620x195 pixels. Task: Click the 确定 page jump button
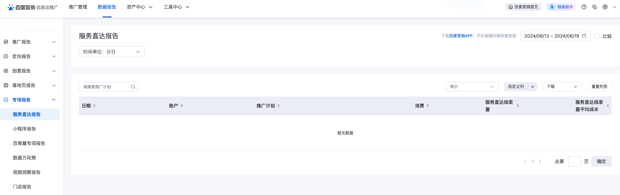tap(601, 161)
